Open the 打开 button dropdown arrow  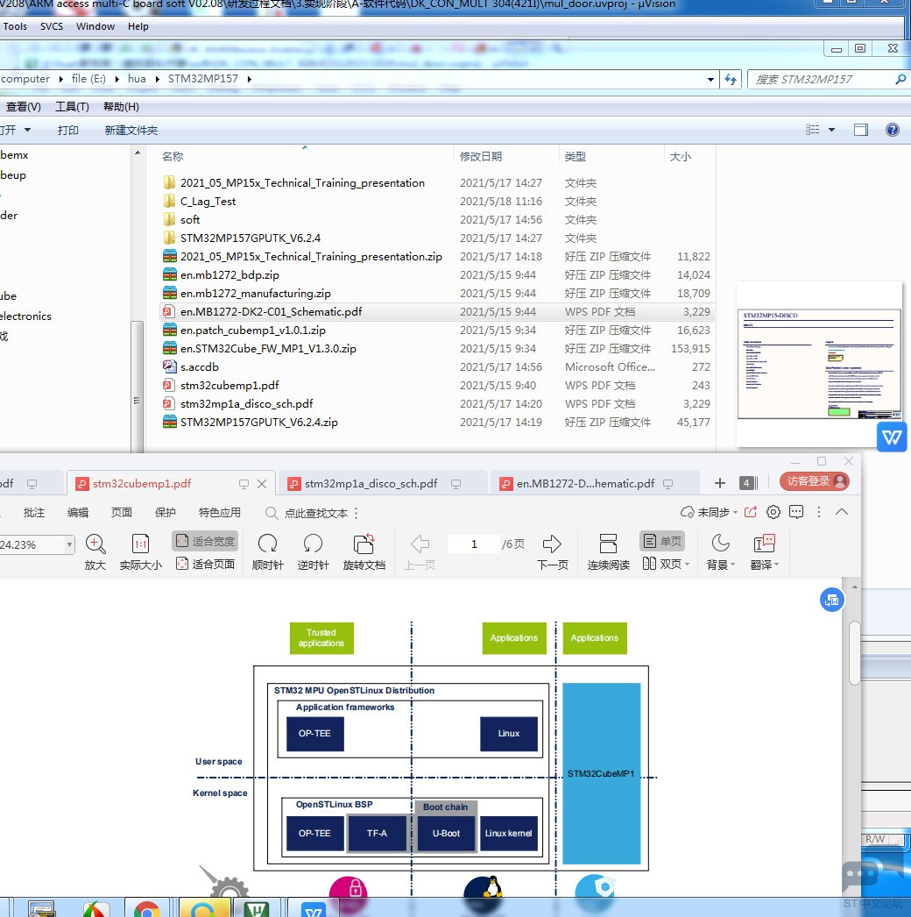coord(27,130)
